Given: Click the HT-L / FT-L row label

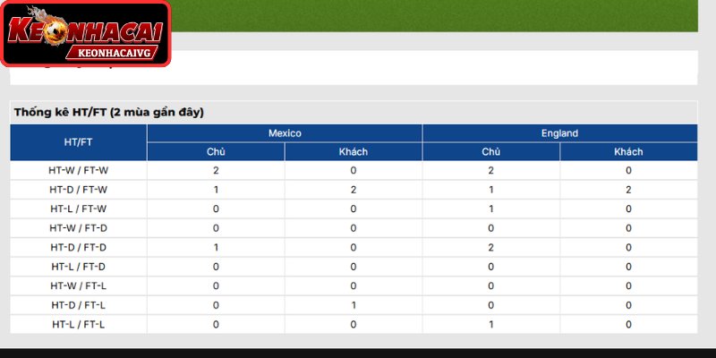Looking at the screenshot, I should tap(78, 325).
